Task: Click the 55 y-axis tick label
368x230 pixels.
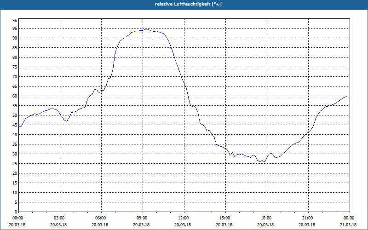Action: click(x=15, y=106)
